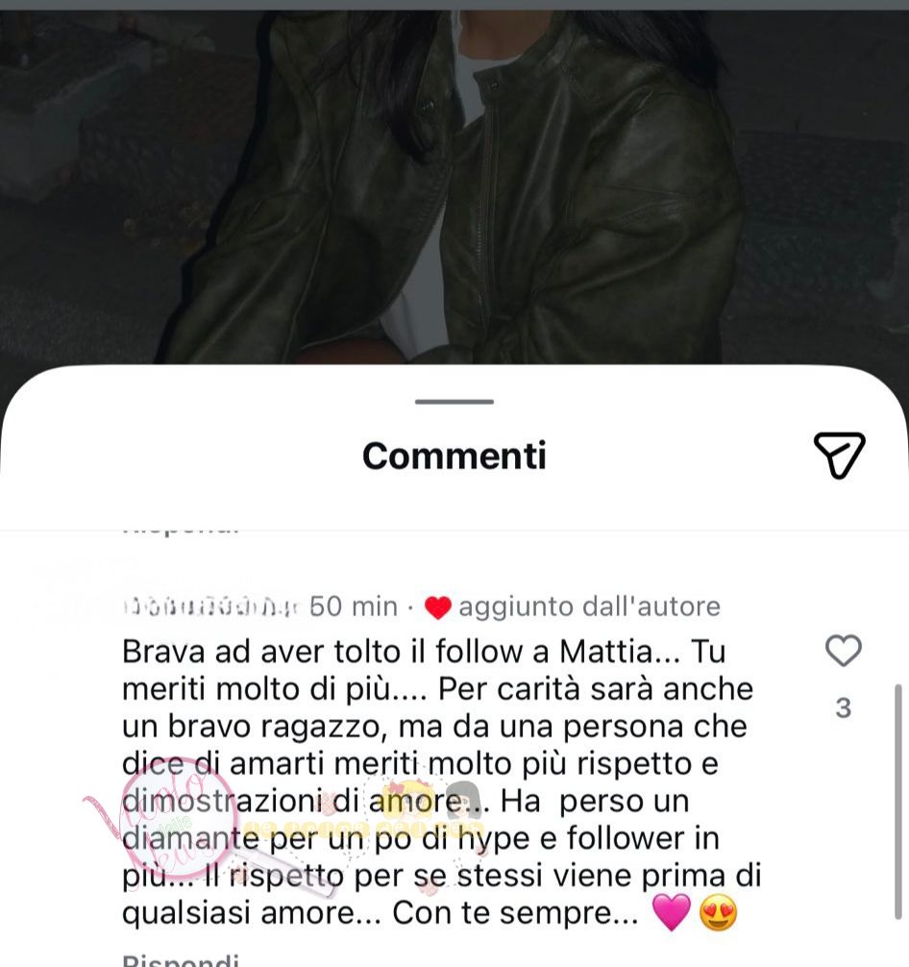909x967 pixels.
Task: Like the comment with the heart outline
Action: point(843,651)
